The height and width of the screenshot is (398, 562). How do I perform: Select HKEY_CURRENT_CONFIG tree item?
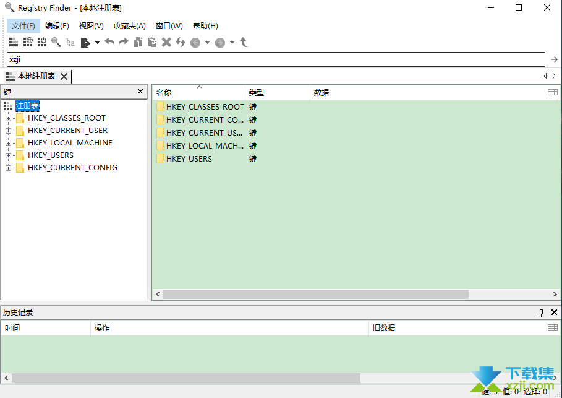72,168
